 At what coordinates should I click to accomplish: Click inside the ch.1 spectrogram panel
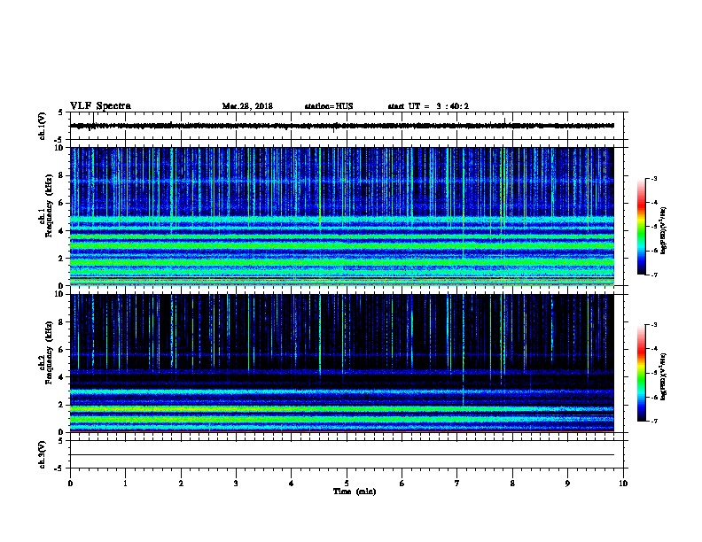[x=341, y=216]
